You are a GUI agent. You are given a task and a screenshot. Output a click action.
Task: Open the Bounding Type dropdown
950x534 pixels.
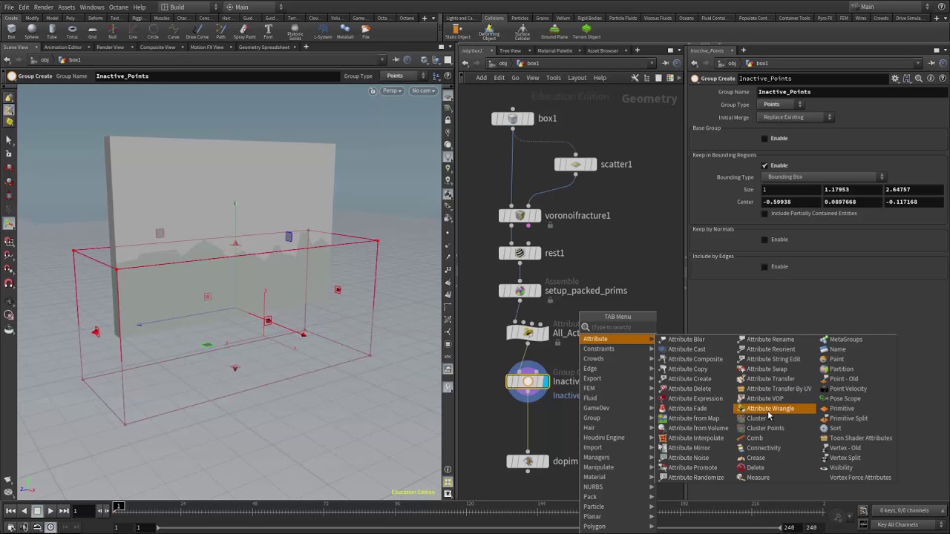tap(825, 177)
